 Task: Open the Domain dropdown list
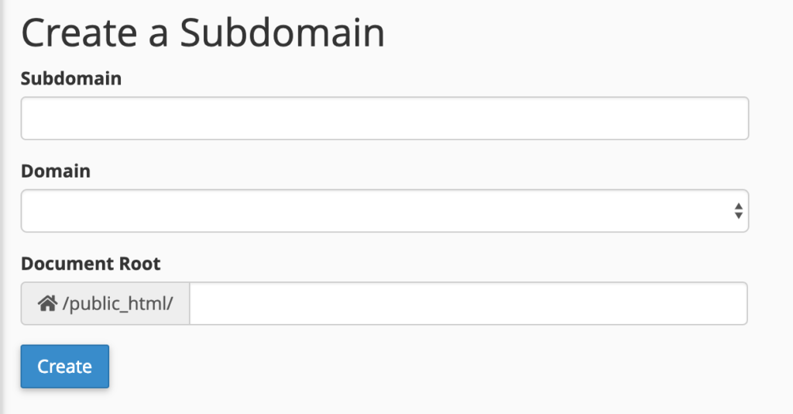pyautogui.click(x=384, y=211)
